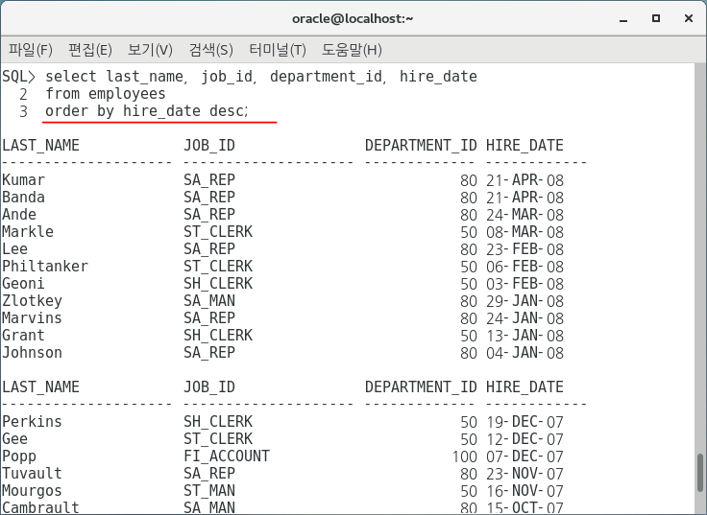The width and height of the screenshot is (707, 515).
Task: Click the 'select last_name, job_id' query line
Action: point(261,77)
